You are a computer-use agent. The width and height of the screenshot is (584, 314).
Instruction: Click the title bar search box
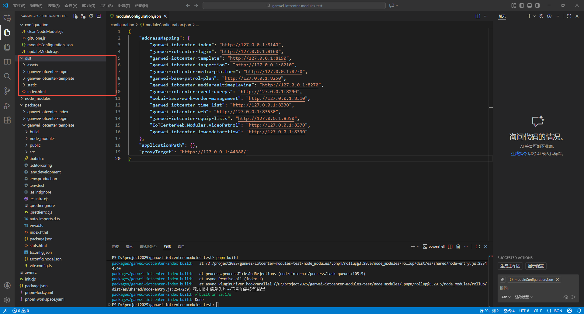[x=294, y=5]
